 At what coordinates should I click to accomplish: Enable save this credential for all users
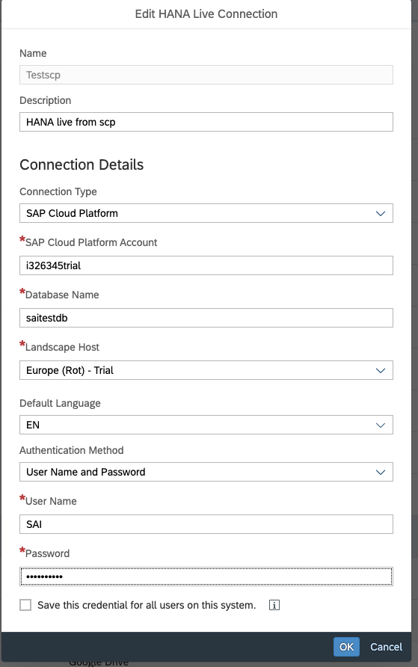point(25,605)
